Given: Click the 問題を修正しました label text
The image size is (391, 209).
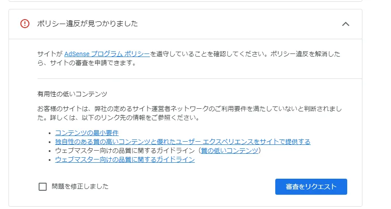Looking at the screenshot, I should [x=80, y=187].
